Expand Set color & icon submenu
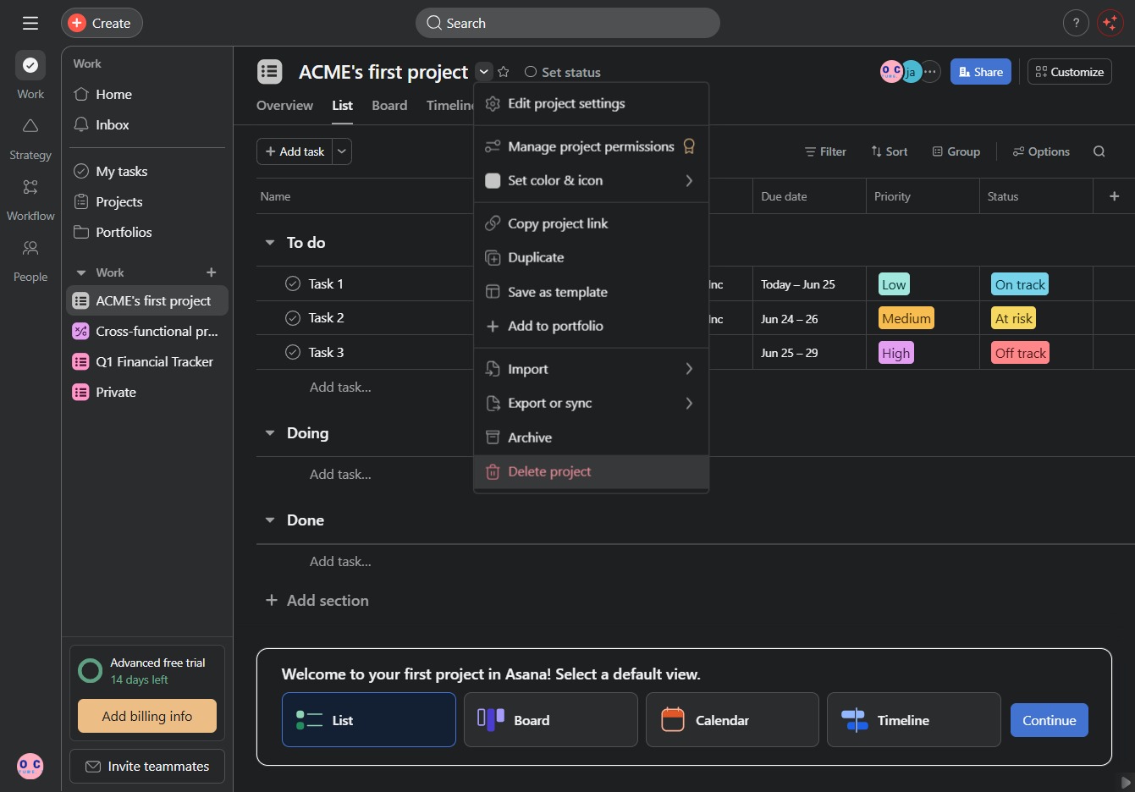 coord(689,180)
